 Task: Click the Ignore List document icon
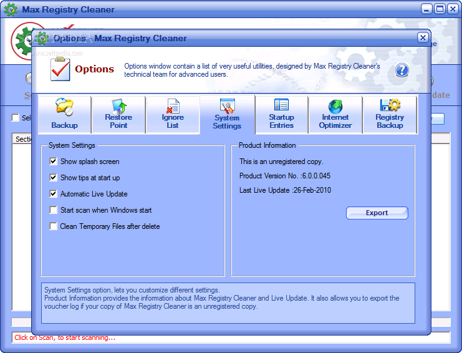(173, 106)
